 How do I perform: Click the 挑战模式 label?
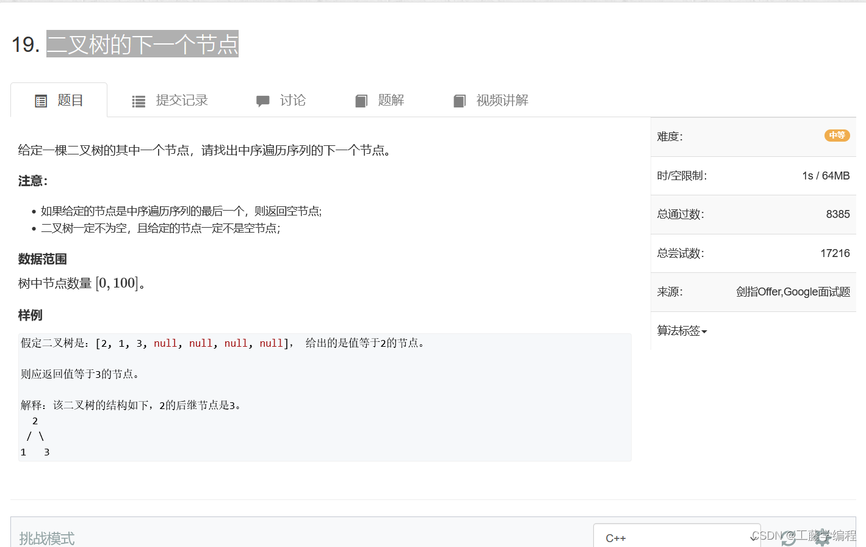coord(45,538)
